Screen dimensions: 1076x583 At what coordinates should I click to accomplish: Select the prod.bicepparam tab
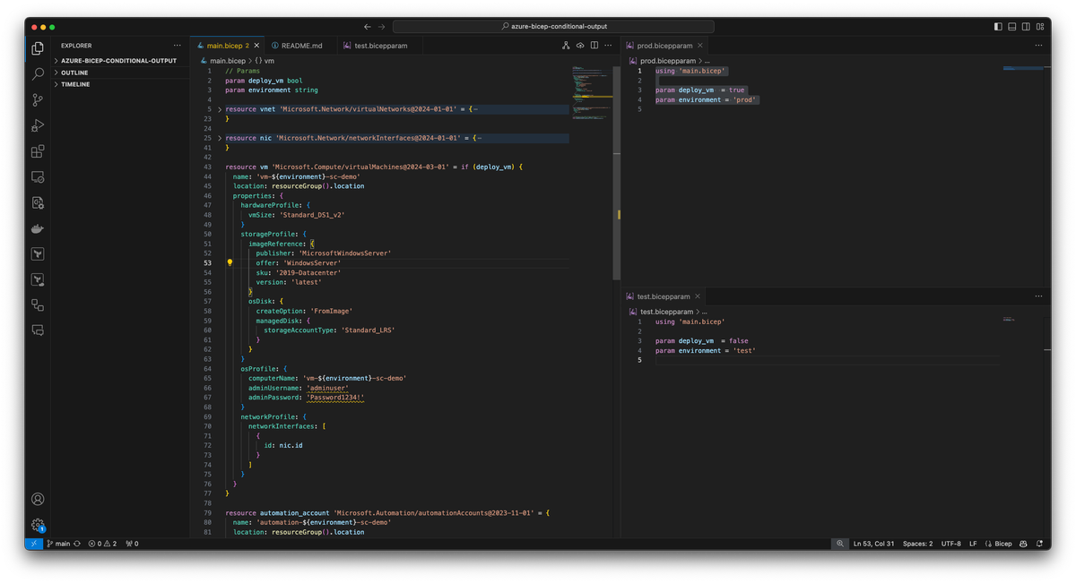coord(664,45)
